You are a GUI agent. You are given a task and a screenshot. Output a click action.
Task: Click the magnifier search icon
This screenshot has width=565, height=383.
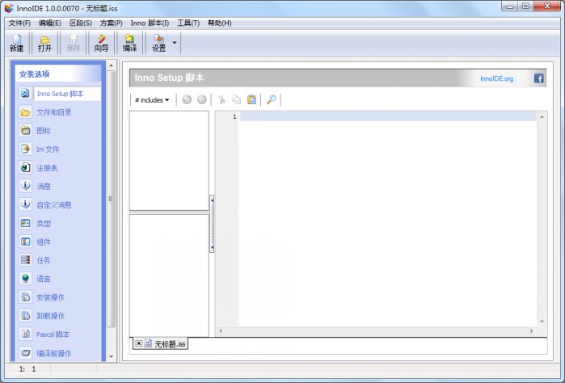pos(271,99)
